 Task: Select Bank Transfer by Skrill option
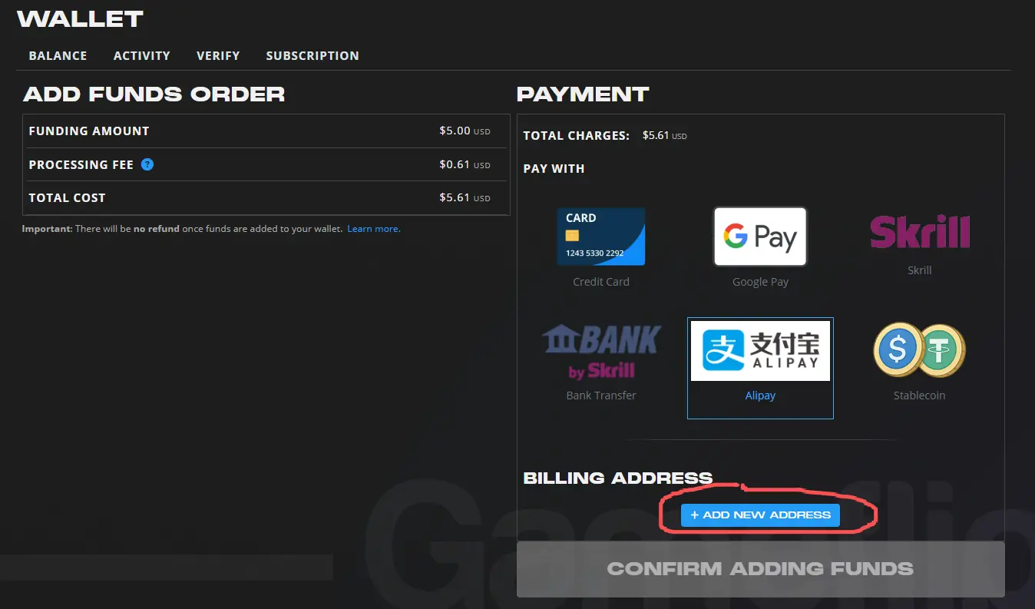(x=601, y=352)
